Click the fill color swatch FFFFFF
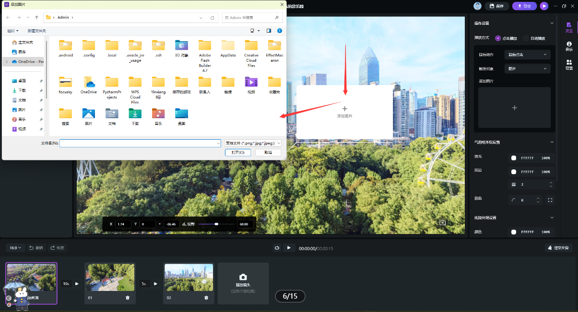The image size is (578, 312). click(514, 158)
